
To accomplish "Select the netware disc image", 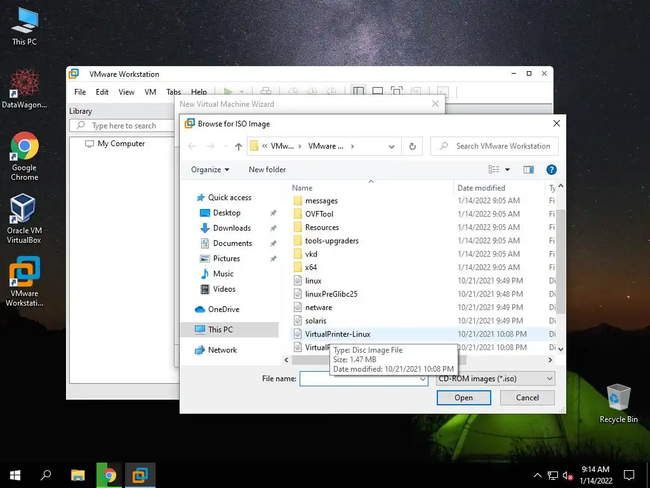I will [319, 308].
